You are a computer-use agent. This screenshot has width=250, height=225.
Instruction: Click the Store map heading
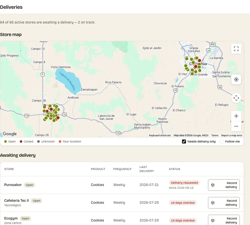tap(11, 34)
